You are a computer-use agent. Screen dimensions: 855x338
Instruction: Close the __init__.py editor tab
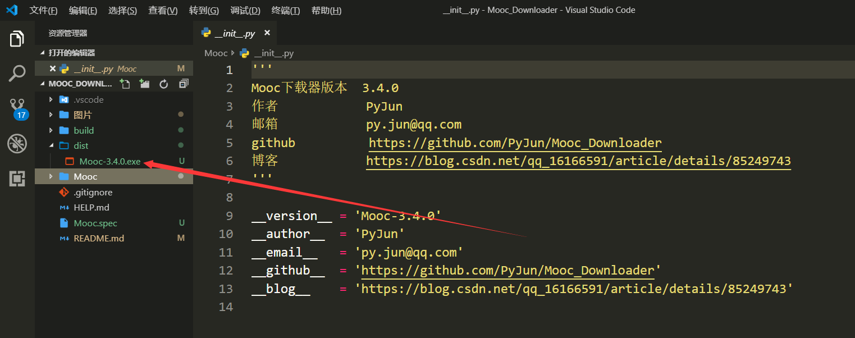point(267,33)
